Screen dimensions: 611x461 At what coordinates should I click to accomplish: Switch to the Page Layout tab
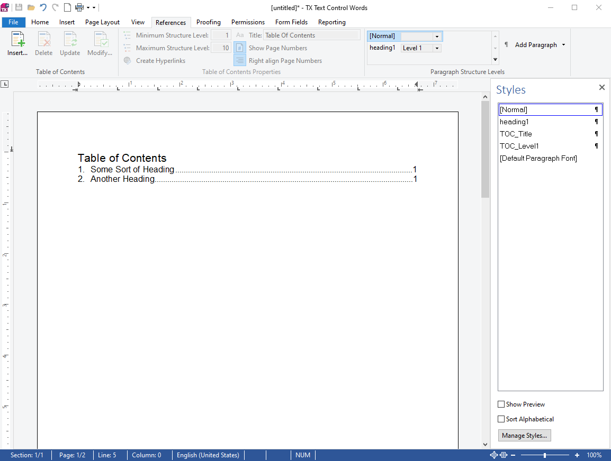[103, 22]
